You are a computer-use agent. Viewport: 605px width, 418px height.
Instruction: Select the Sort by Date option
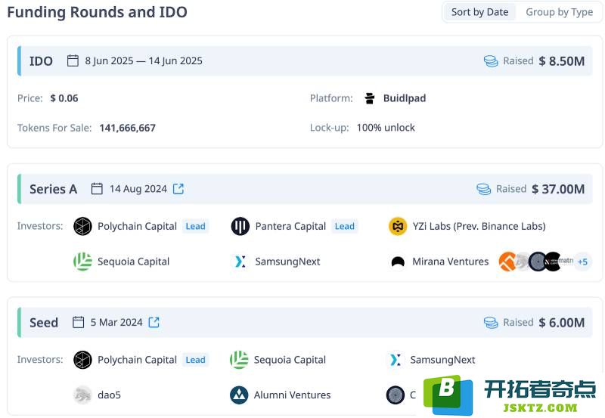[x=479, y=12]
